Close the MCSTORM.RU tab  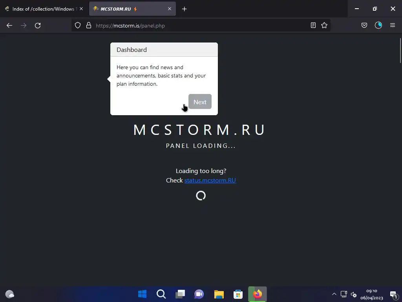pyautogui.click(x=170, y=9)
